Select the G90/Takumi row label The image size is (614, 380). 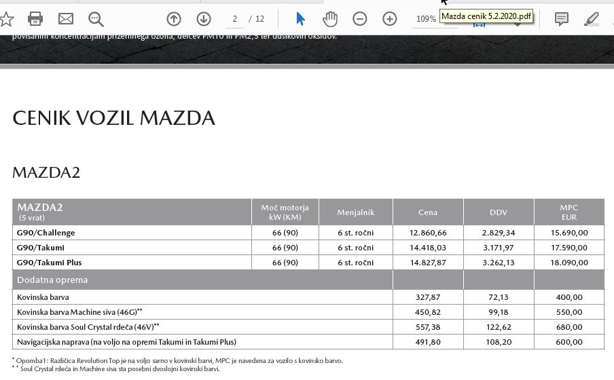[40, 247]
